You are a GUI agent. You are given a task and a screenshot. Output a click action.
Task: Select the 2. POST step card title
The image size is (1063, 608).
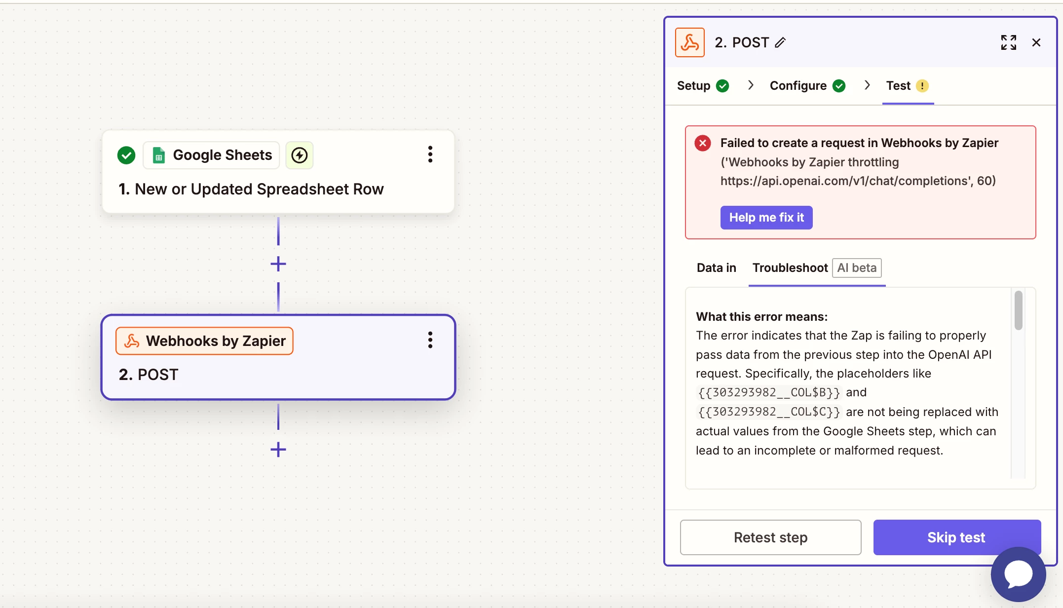click(149, 375)
